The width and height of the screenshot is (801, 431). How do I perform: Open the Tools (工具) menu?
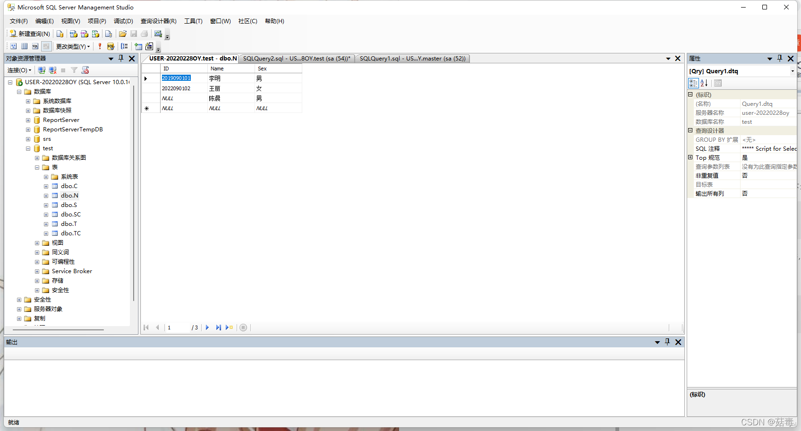point(193,21)
